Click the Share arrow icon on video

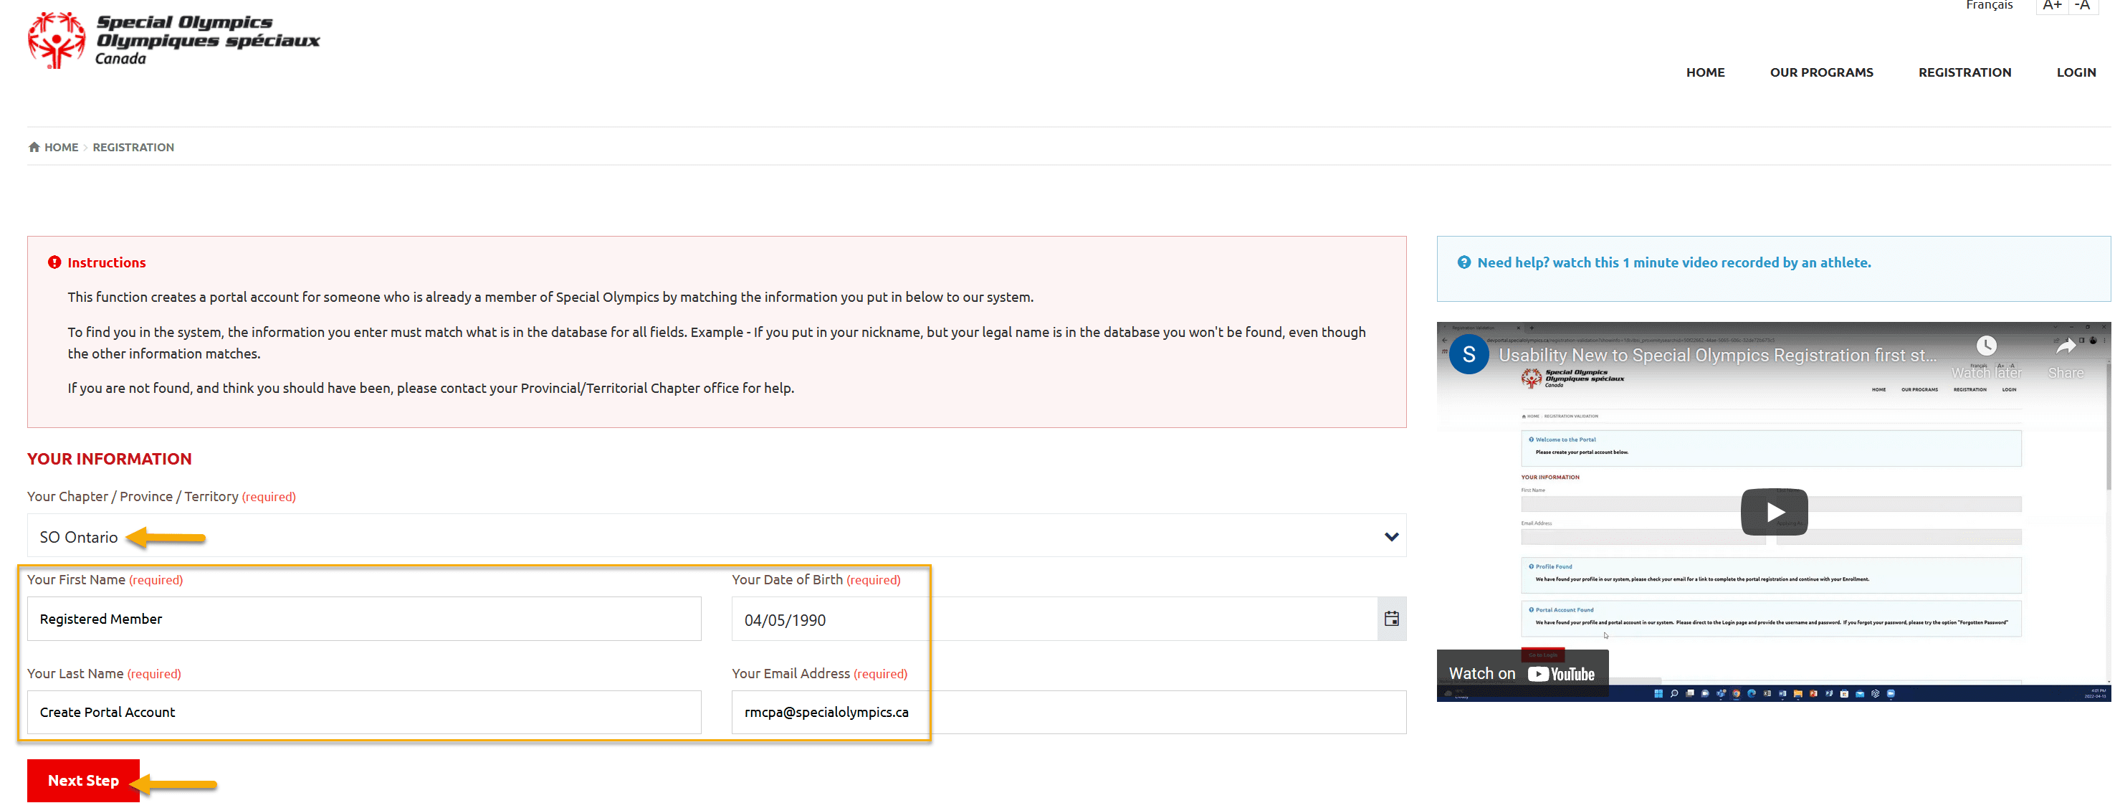[2066, 347]
